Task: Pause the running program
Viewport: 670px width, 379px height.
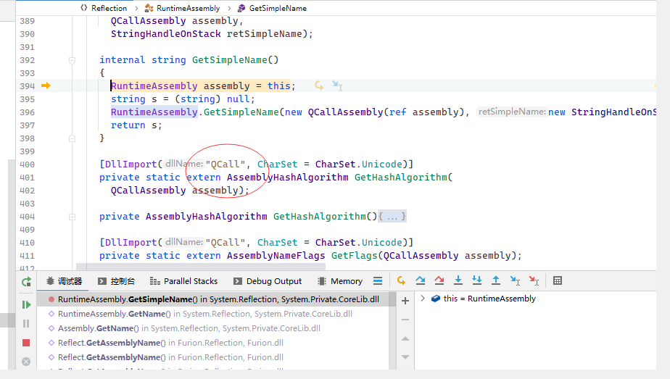Action: (x=26, y=323)
